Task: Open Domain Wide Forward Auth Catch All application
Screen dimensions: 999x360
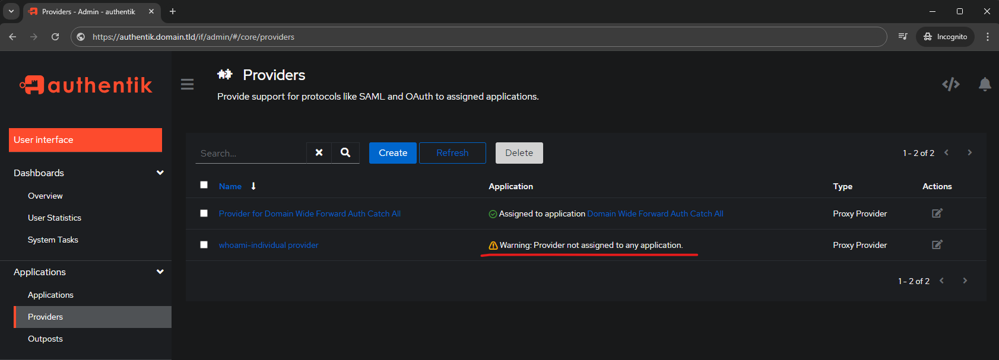Action: [655, 214]
